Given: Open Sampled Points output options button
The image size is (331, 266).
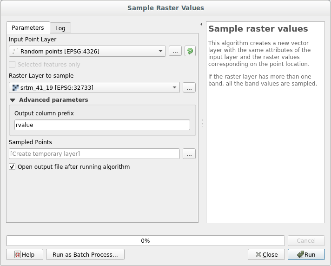Looking at the screenshot, I should [x=189, y=153].
